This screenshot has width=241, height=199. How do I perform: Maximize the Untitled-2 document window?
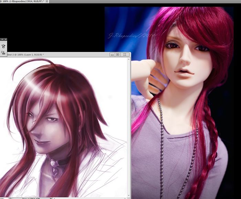[x=118, y=55]
